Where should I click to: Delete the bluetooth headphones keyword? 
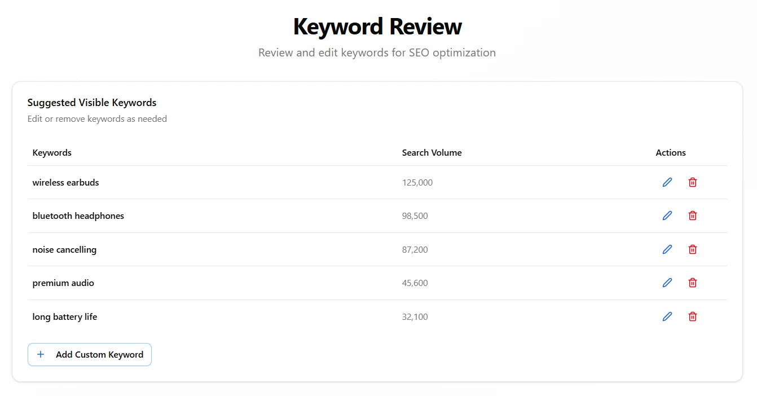[693, 215]
